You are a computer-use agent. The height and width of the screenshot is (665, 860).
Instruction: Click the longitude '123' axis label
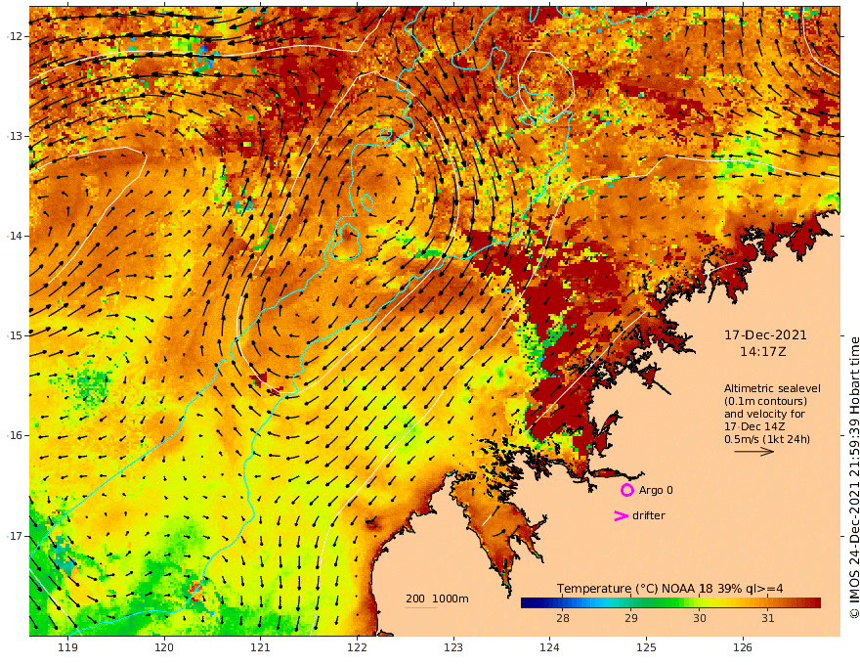click(x=453, y=647)
